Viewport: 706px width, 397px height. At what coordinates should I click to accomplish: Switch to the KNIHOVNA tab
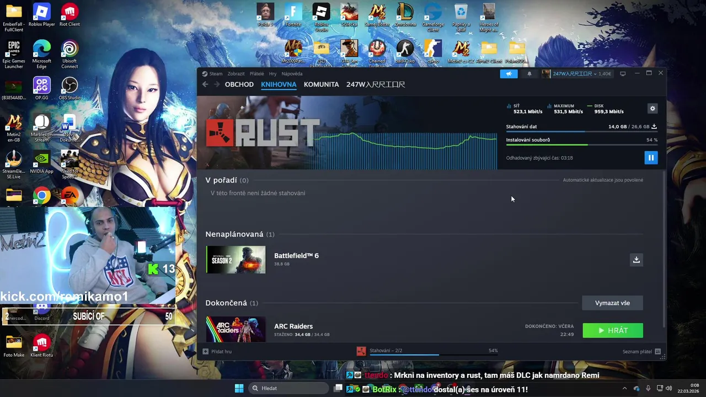pos(279,84)
